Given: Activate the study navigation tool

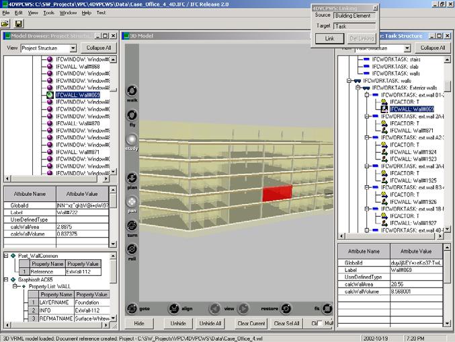Looking at the screenshot, I should click(x=132, y=139).
